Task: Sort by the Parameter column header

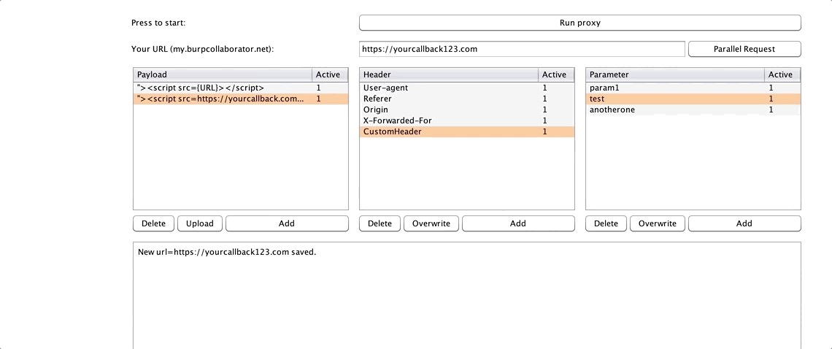Action: pos(675,75)
